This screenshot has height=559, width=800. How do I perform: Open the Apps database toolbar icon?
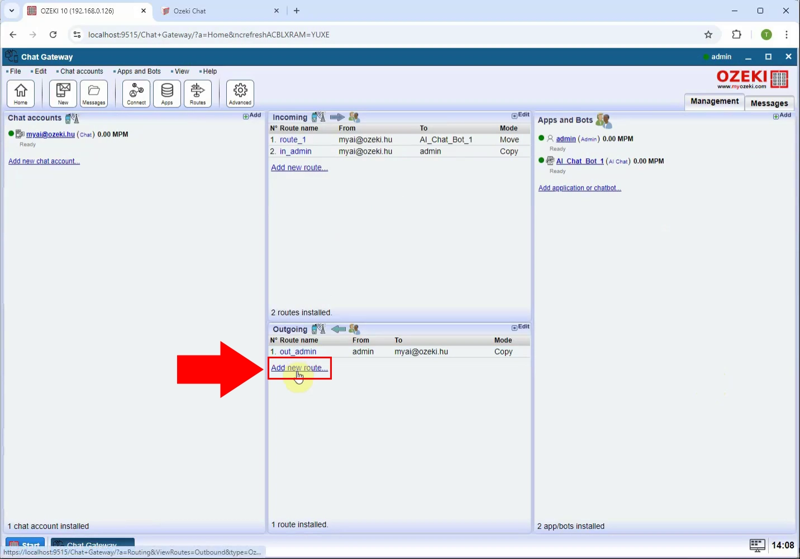167,93
